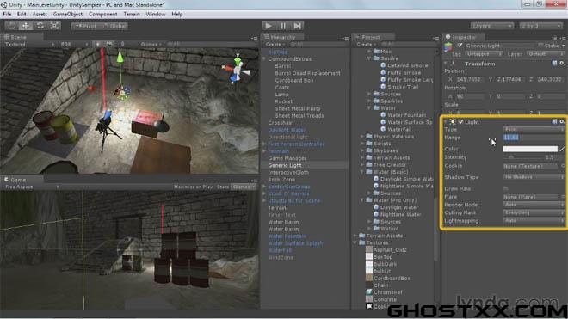This screenshot has width=568, height=319.
Task: Disable the Light component checkbox
Action: pos(460,122)
